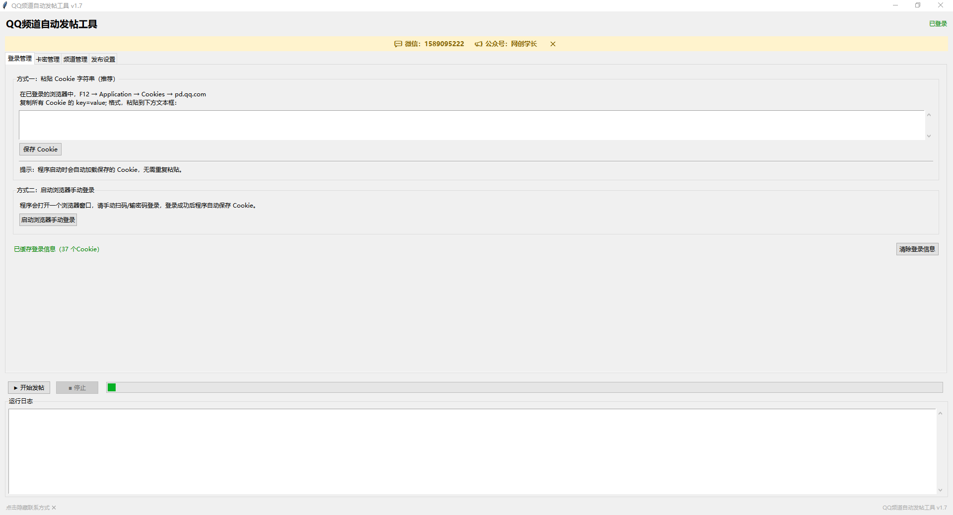Click the 方式一 section label
This screenshot has width=953, height=515.
pos(66,79)
